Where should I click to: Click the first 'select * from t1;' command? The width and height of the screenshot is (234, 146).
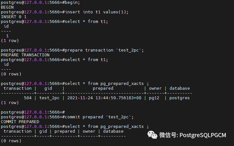click(x=87, y=22)
